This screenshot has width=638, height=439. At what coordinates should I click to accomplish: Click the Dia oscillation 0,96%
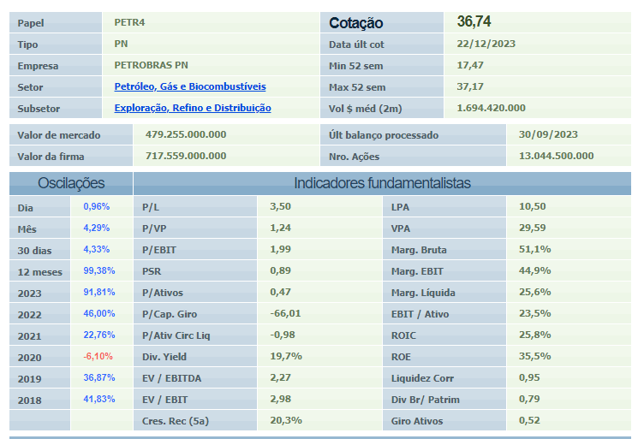click(97, 206)
